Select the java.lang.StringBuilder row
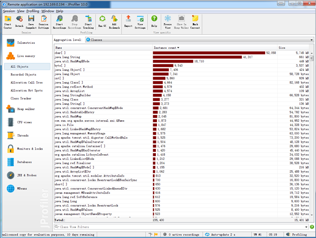The height and width of the screenshot is (238, 316). 182,95
